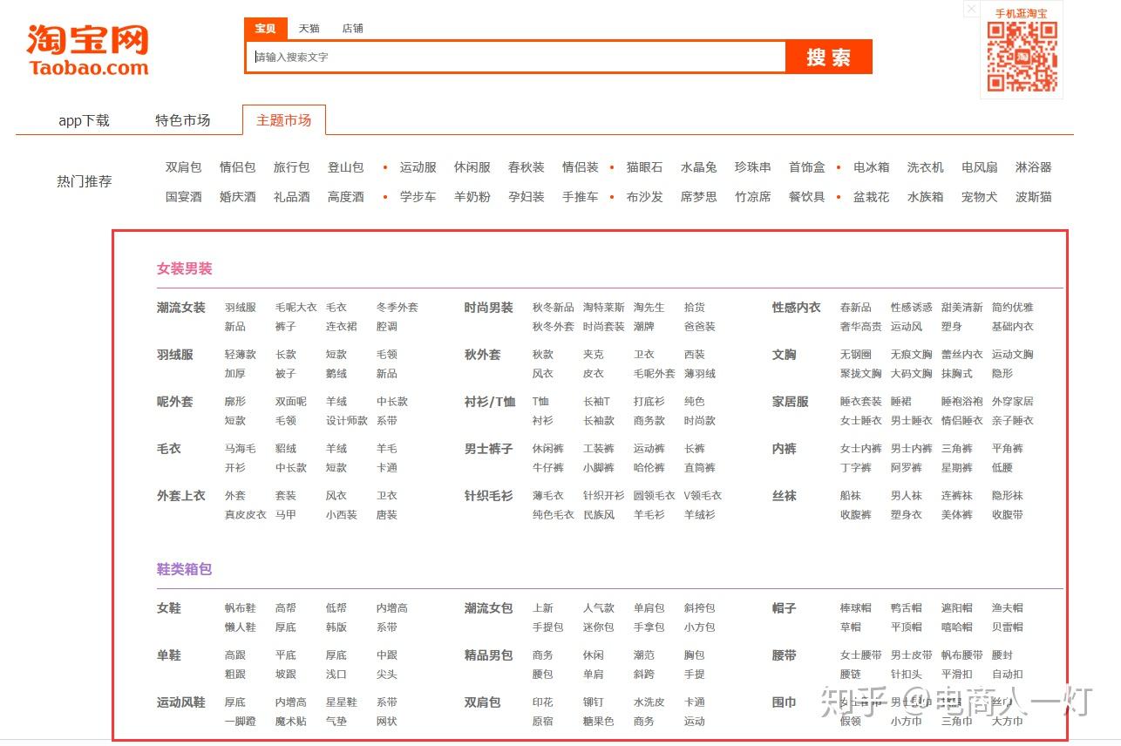Viewport: 1121px width, 746px height.
Task: Open the 电冰箱 hot recommendation
Action: tap(872, 167)
